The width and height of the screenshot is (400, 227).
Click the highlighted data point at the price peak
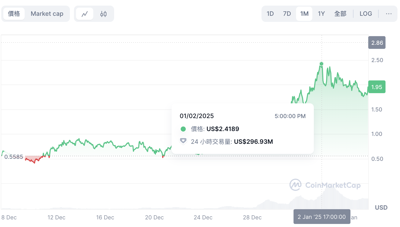(x=321, y=64)
